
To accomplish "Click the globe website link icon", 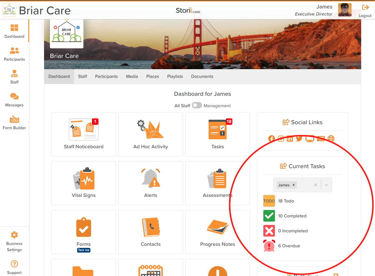I will (x=331, y=139).
